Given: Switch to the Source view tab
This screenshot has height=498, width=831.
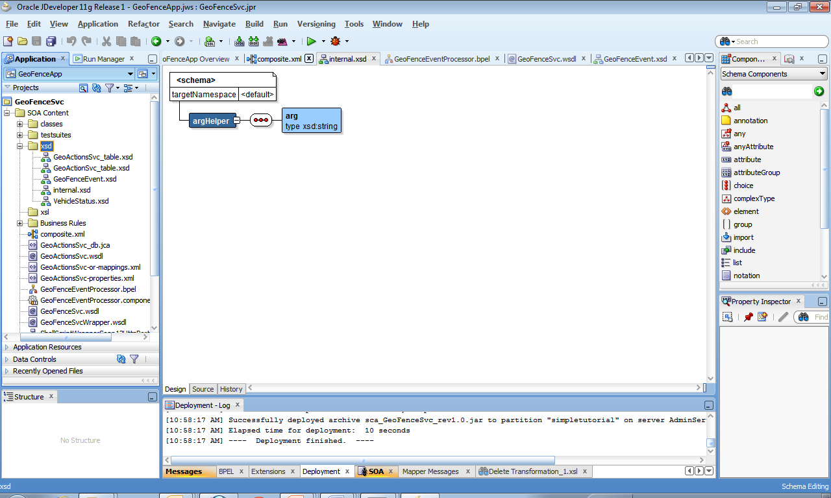Looking at the screenshot, I should pos(203,389).
